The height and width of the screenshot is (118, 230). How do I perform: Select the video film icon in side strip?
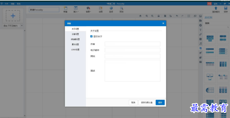[200, 39]
